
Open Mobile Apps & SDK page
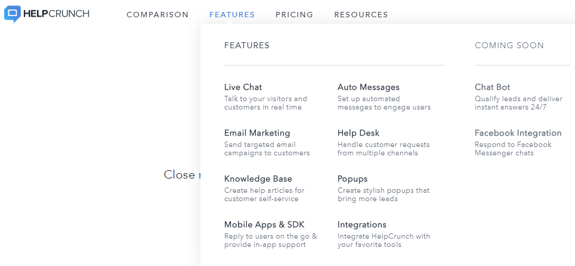coord(264,224)
